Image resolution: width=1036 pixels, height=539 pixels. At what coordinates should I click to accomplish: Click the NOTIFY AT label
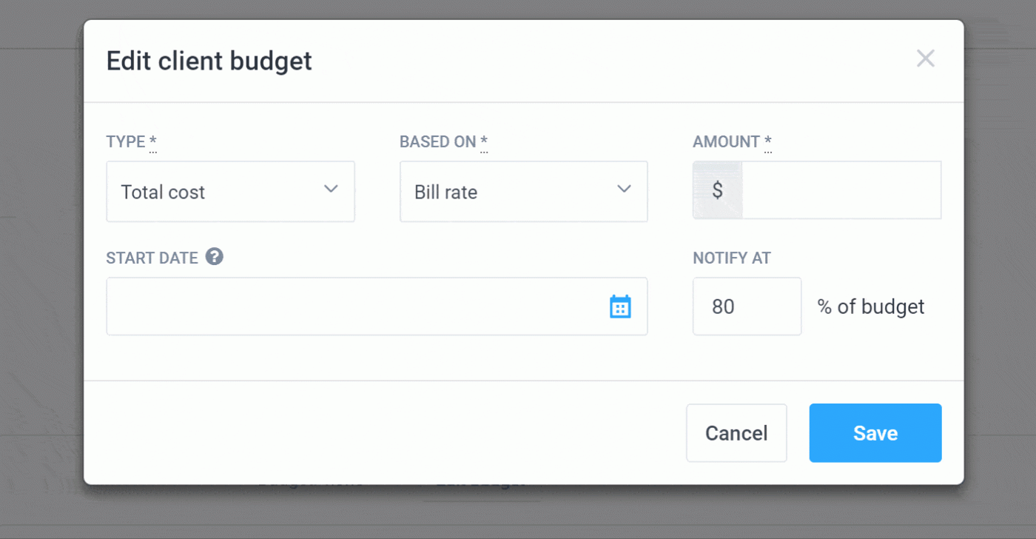pyautogui.click(x=731, y=258)
